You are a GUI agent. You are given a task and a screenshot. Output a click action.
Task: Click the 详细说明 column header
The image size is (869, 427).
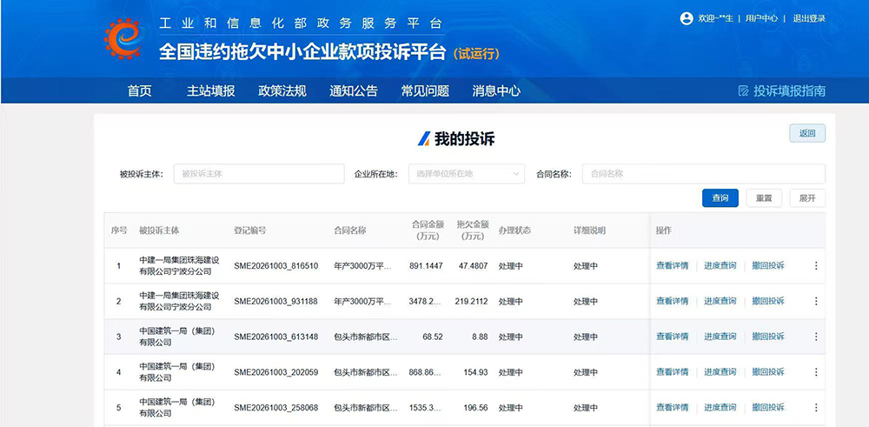(590, 230)
